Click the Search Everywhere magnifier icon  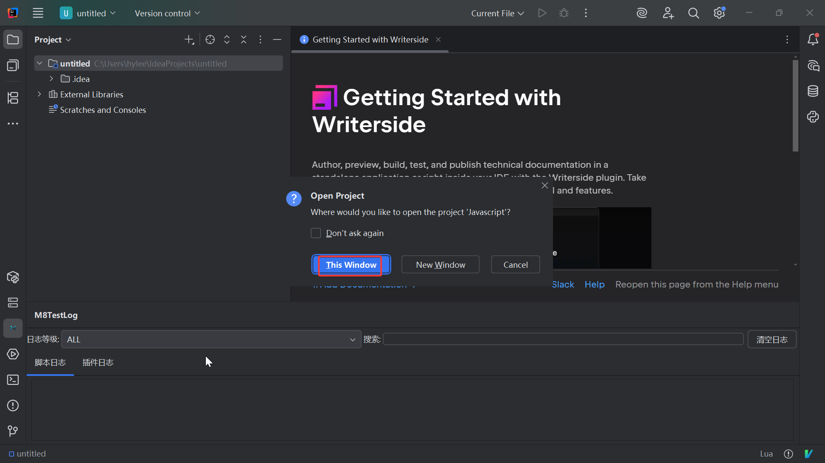[694, 13]
